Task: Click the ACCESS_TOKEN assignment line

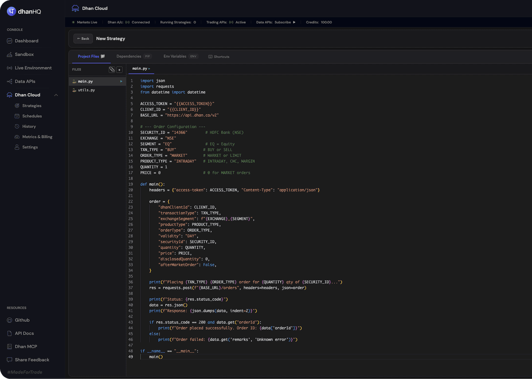Action: coord(177,104)
